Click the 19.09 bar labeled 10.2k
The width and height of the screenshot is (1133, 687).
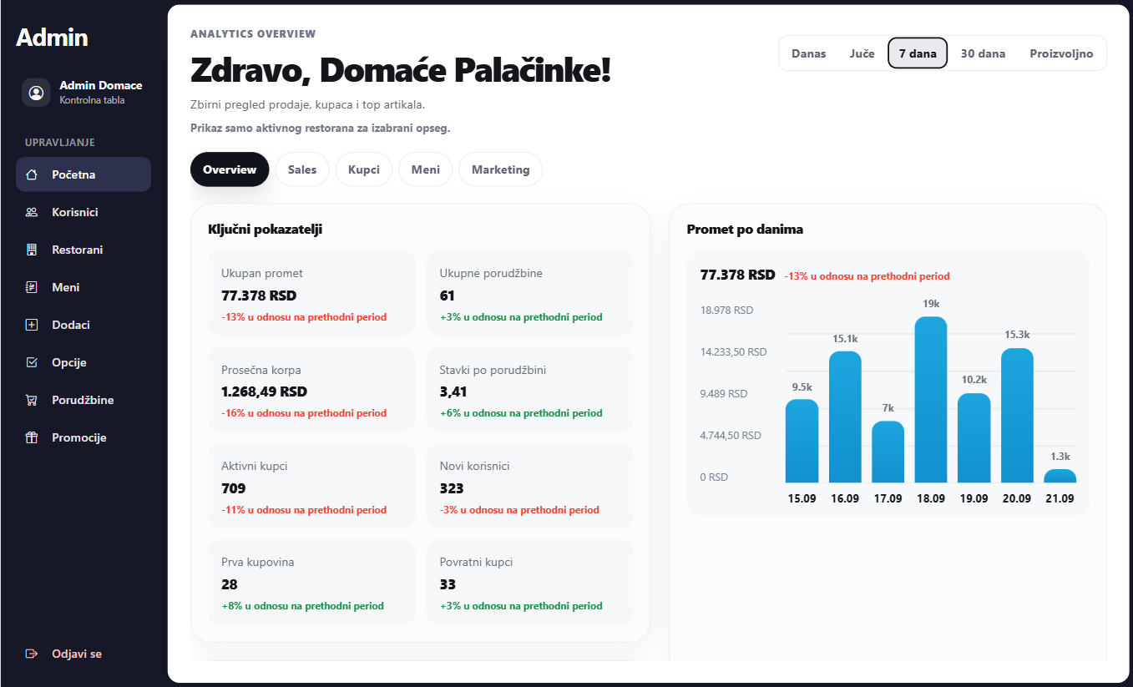tap(974, 438)
